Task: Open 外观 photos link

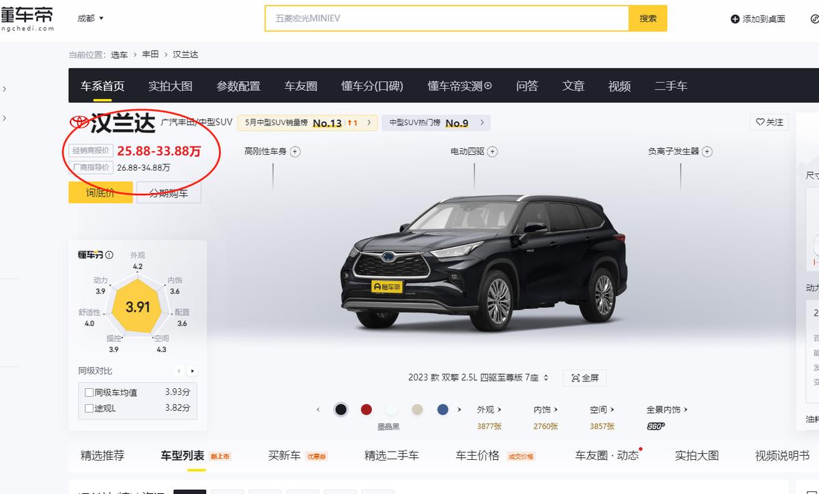Action: click(489, 409)
